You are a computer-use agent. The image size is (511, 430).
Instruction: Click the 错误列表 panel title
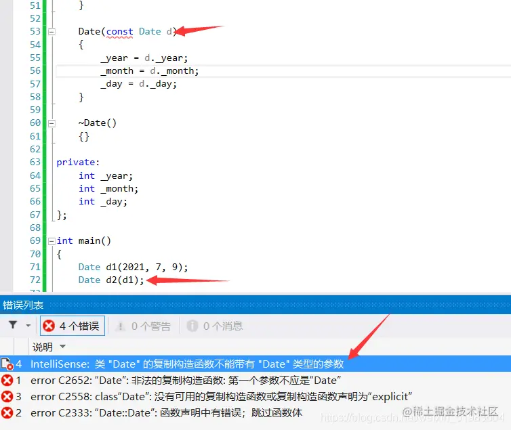(23, 305)
